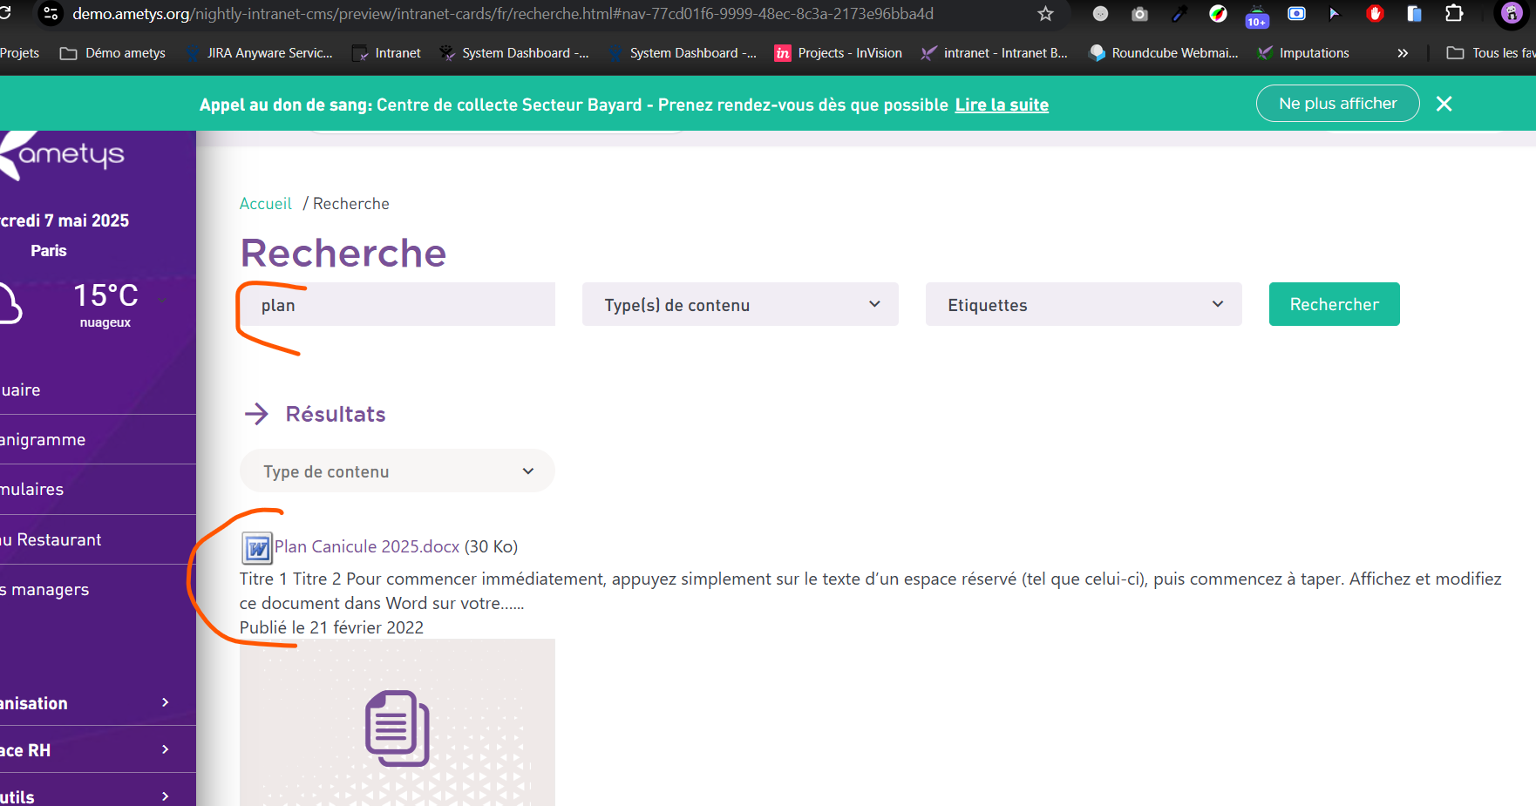The height and width of the screenshot is (806, 1536).
Task: Select the 'anigramme' sidebar menu item
Action: pyautogui.click(x=98, y=439)
